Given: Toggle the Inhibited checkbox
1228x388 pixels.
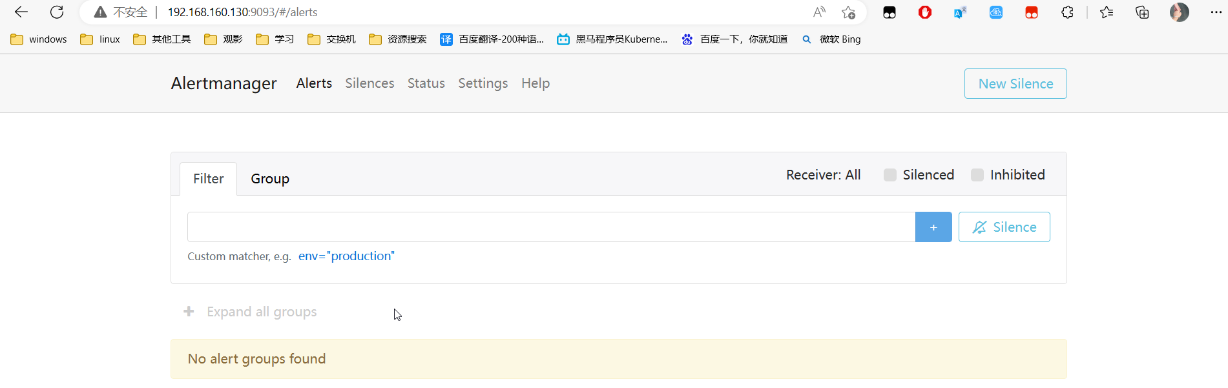Looking at the screenshot, I should (x=977, y=175).
